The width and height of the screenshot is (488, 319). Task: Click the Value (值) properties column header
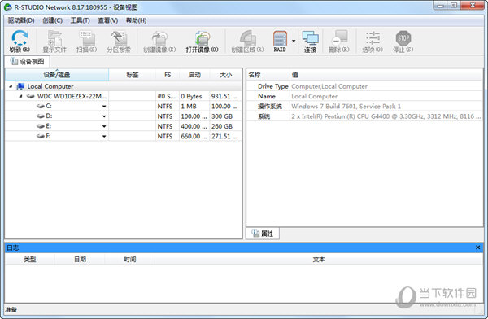386,75
